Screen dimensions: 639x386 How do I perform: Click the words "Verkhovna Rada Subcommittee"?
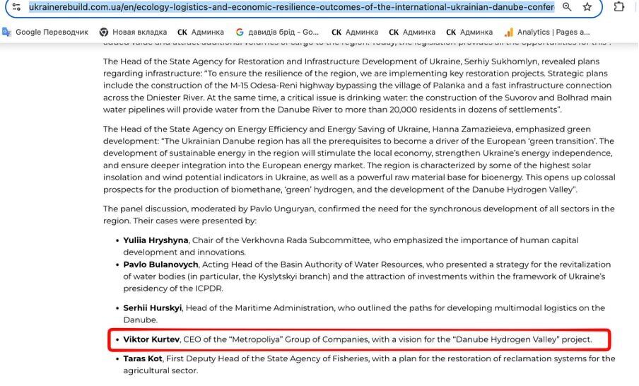[x=305, y=240]
